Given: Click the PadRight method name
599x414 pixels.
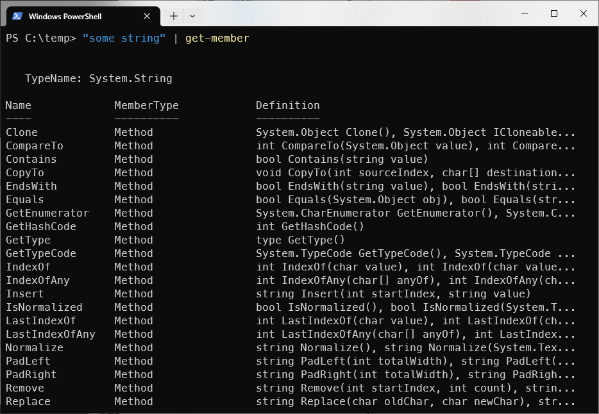Looking at the screenshot, I should click(31, 375).
